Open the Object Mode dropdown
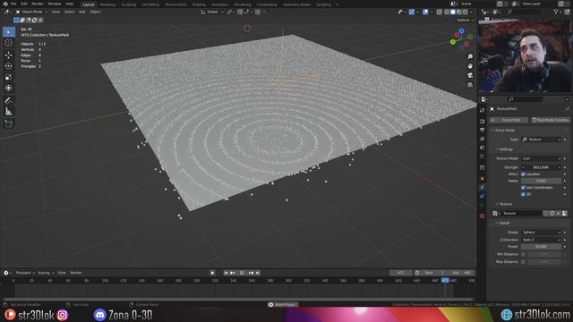Image resolution: width=573 pixels, height=322 pixels. 31,12
